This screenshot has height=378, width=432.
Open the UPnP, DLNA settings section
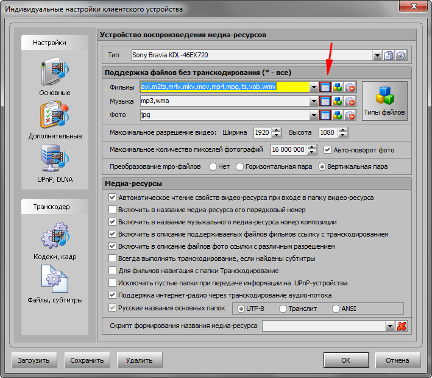click(x=55, y=162)
